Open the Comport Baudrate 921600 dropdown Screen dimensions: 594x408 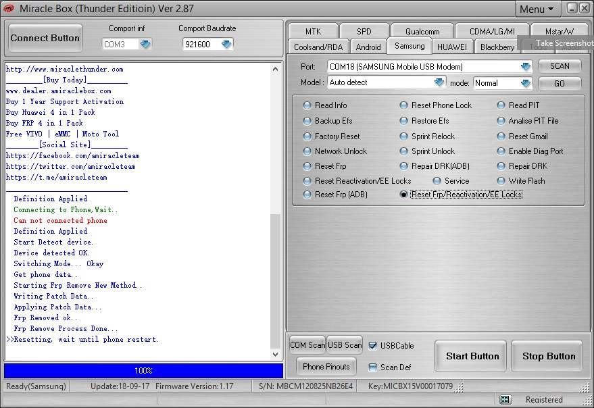click(x=226, y=45)
